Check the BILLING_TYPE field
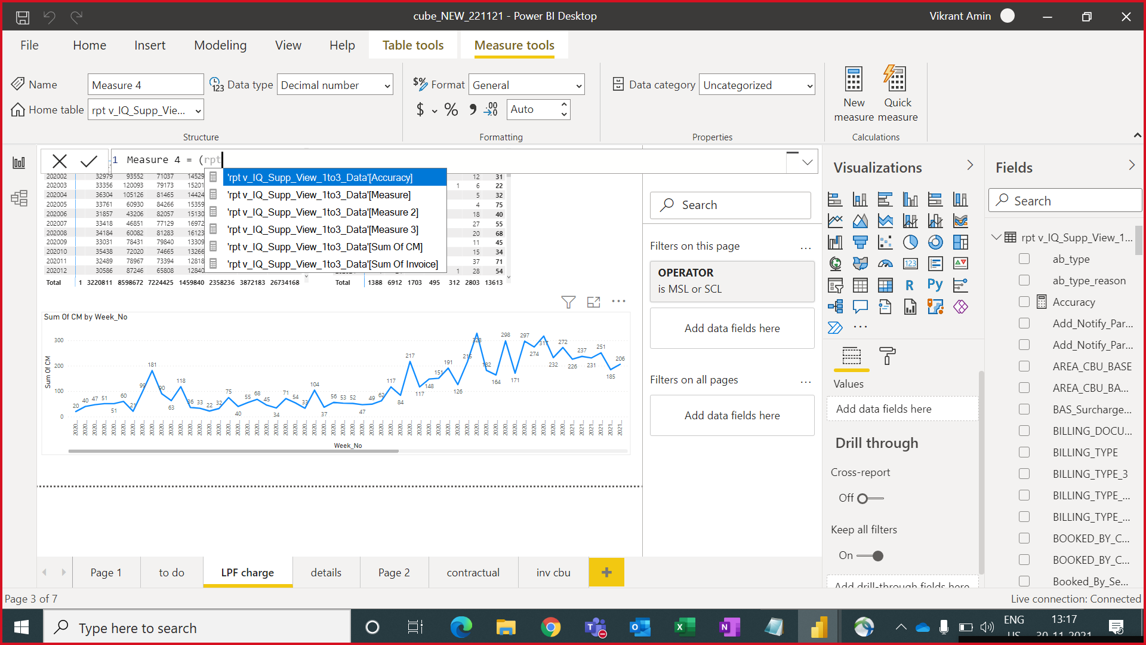This screenshot has width=1146, height=645. pos(1024,452)
